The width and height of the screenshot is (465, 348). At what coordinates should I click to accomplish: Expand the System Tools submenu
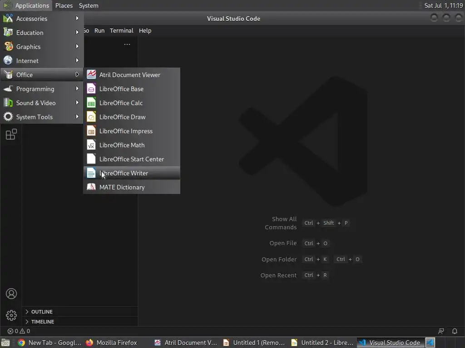click(42, 117)
